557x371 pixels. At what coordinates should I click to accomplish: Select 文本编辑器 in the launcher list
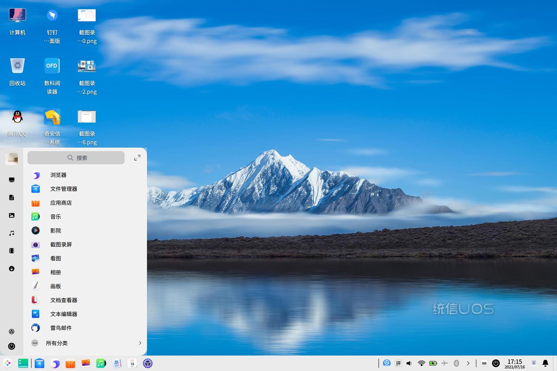63,314
